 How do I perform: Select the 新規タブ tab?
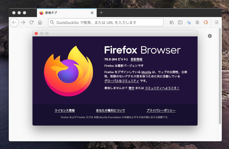tap(67, 13)
